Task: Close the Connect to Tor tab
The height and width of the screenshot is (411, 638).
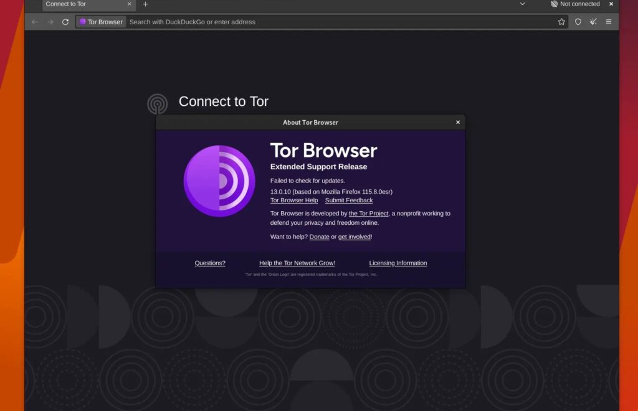Action: click(130, 4)
